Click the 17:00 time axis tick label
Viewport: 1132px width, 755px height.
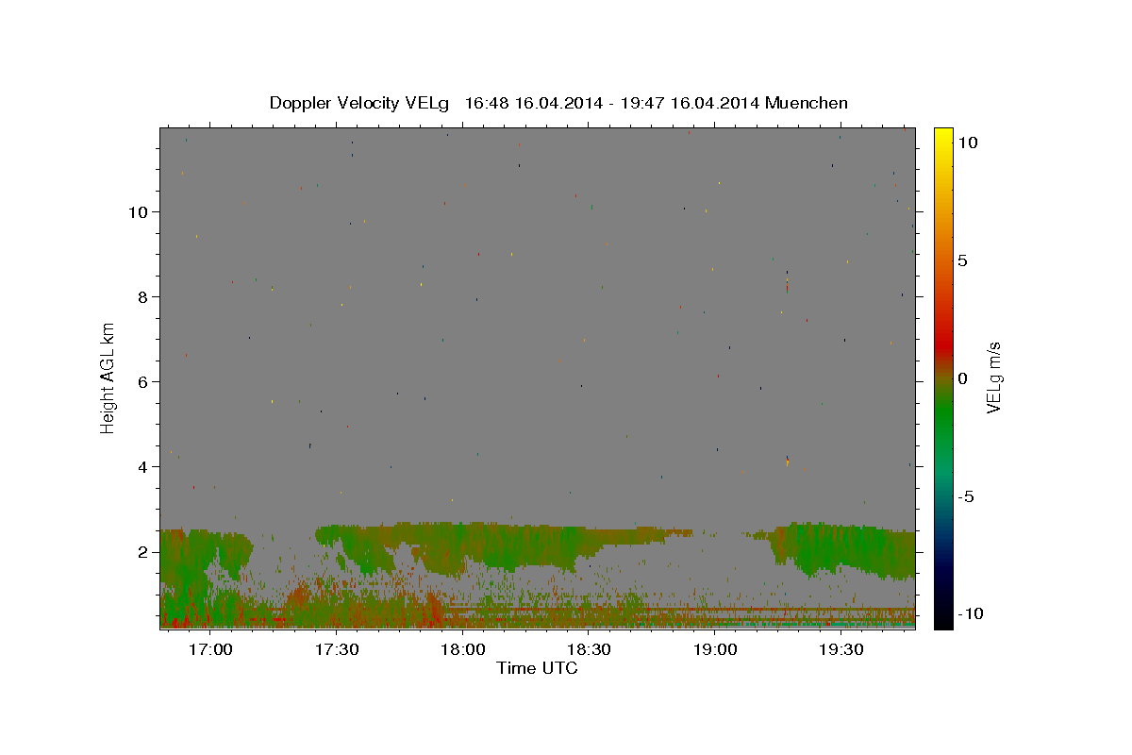click(x=210, y=650)
